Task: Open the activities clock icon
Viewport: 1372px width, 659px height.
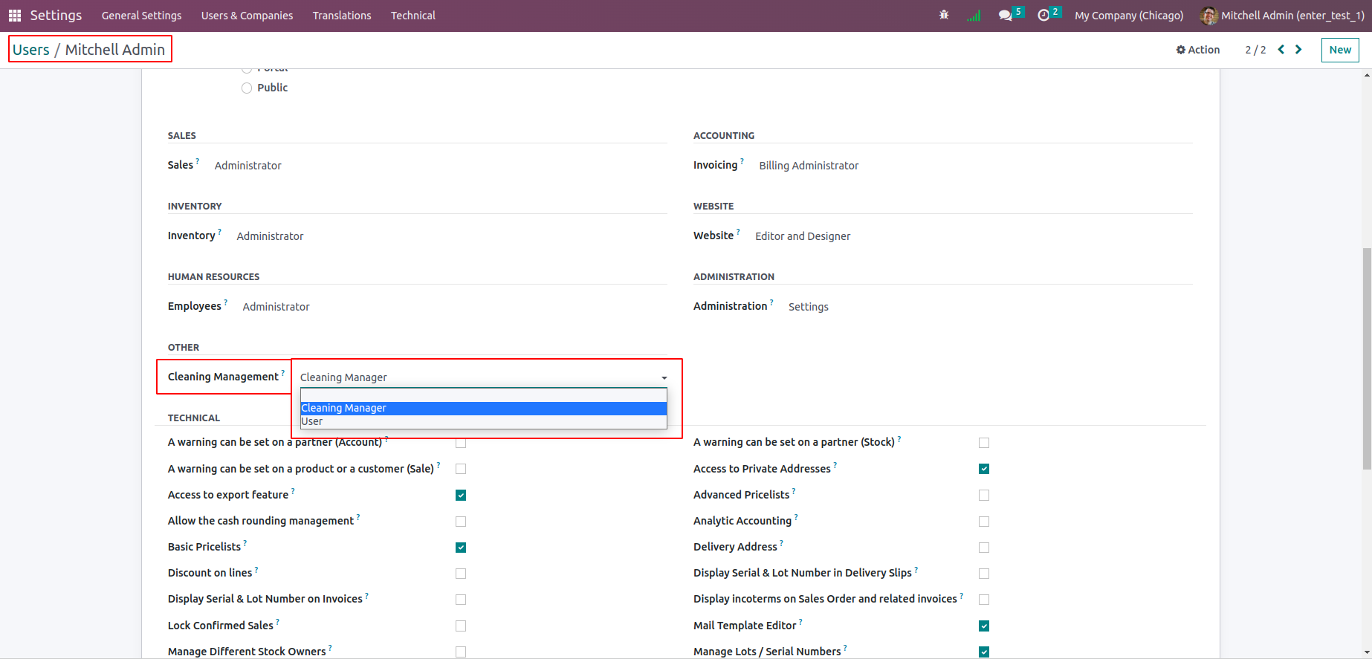Action: point(1043,16)
